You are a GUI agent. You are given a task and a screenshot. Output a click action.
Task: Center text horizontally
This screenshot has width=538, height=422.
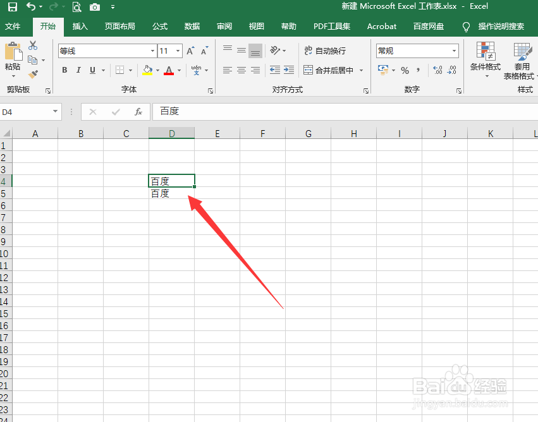241,70
